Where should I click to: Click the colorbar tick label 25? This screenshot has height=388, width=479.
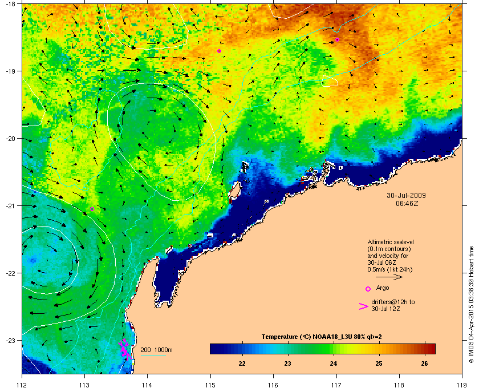pyautogui.click(x=379, y=363)
